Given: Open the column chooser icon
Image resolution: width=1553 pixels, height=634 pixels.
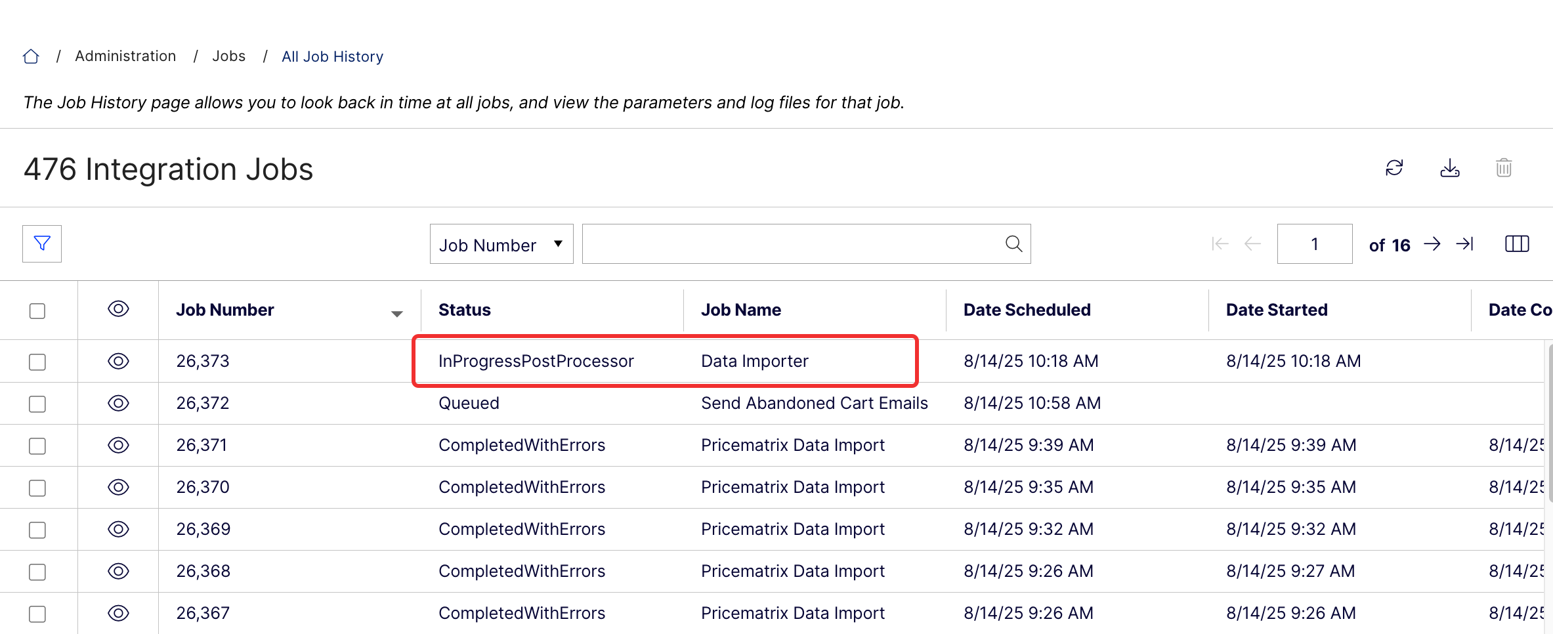Looking at the screenshot, I should [x=1517, y=244].
